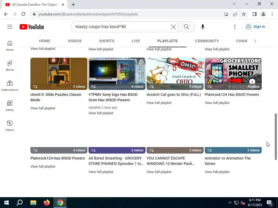Screen dimensions: 278x208
Task: Open File Explorer from the taskbar
Action: tap(33, 203)
